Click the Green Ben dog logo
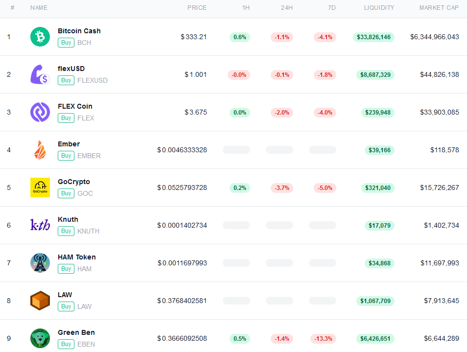 pos(40,338)
